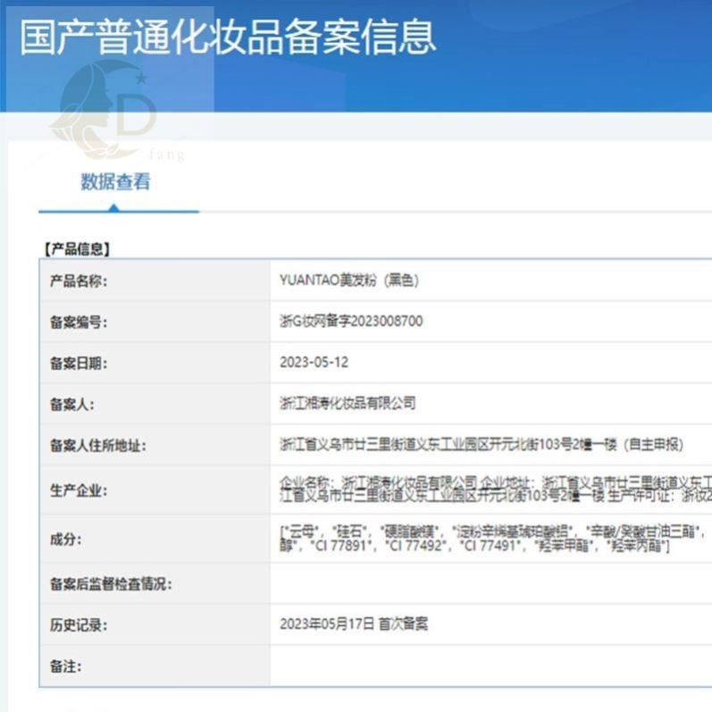Click the 备案编号 label
712x712 pixels.
point(79,322)
